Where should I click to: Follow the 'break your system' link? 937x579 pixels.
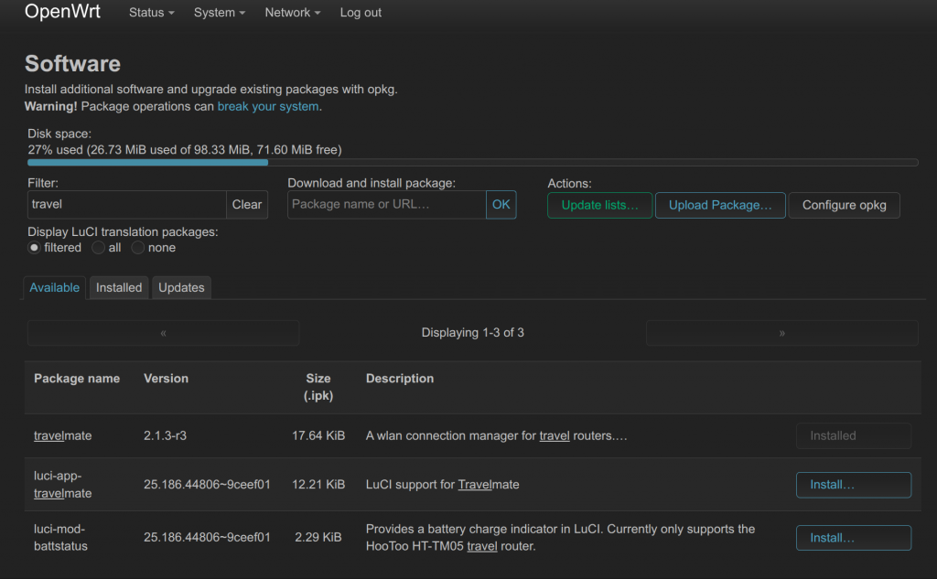click(268, 106)
